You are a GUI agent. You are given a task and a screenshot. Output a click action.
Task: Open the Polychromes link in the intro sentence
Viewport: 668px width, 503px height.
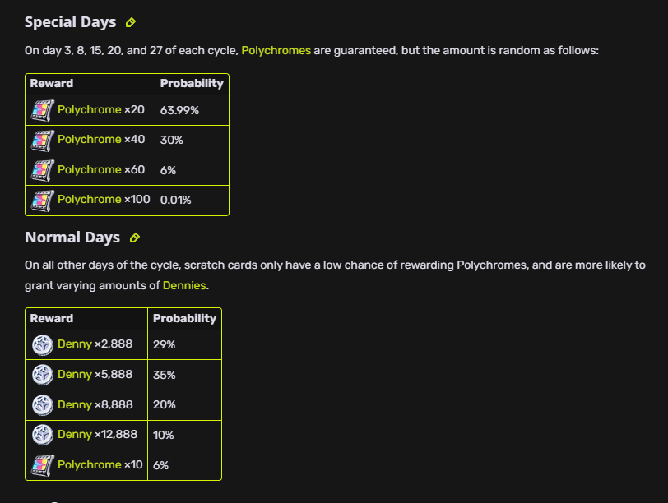pyautogui.click(x=276, y=51)
